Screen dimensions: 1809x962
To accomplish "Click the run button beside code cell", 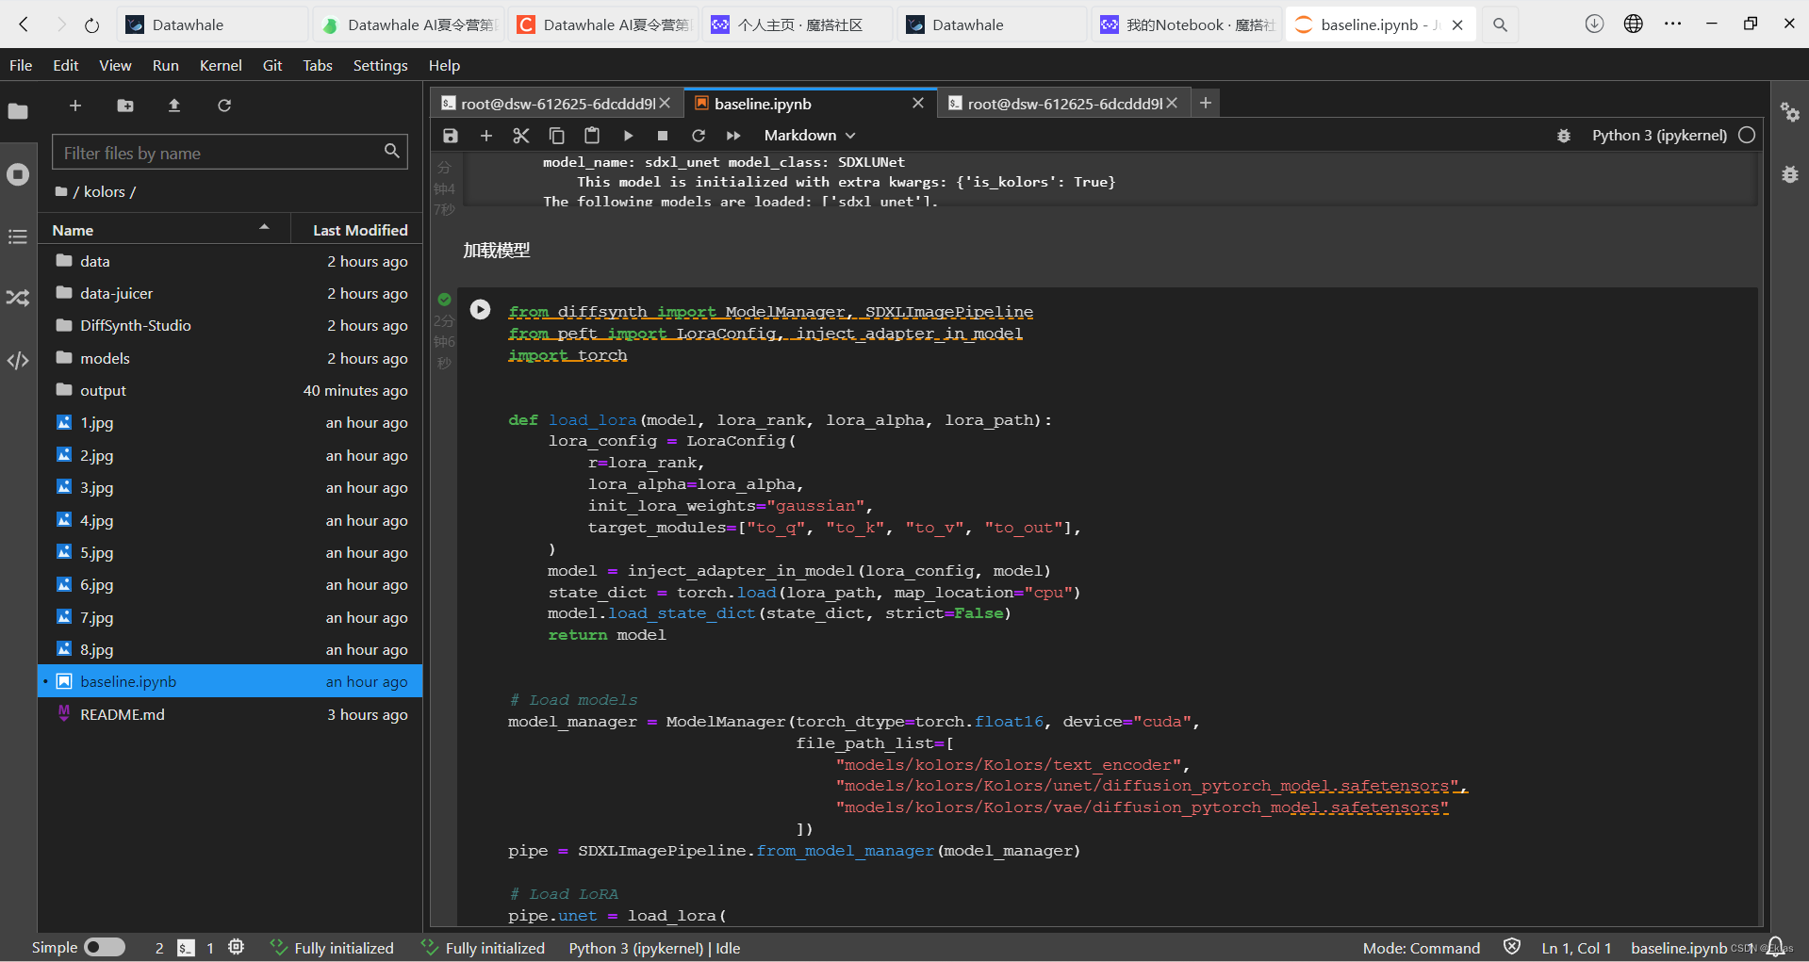I will (x=480, y=309).
